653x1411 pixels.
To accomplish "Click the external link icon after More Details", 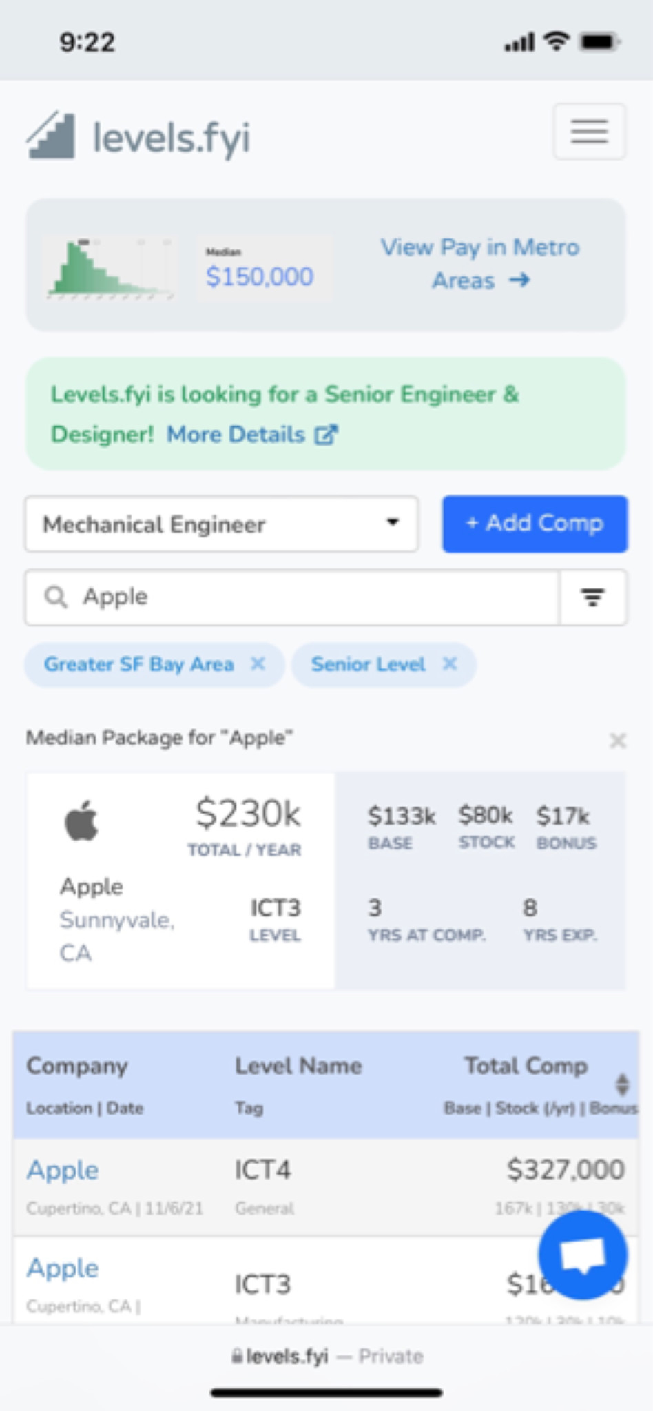I will coord(326,435).
